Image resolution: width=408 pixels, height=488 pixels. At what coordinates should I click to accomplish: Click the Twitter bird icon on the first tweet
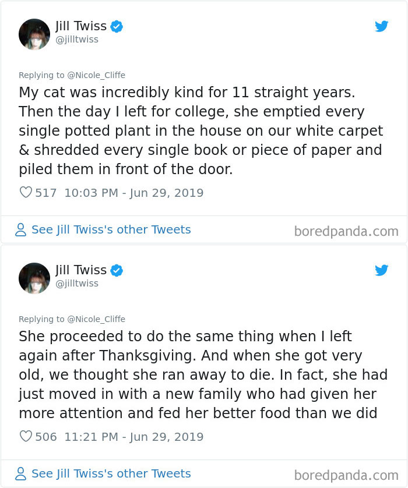[x=382, y=26]
